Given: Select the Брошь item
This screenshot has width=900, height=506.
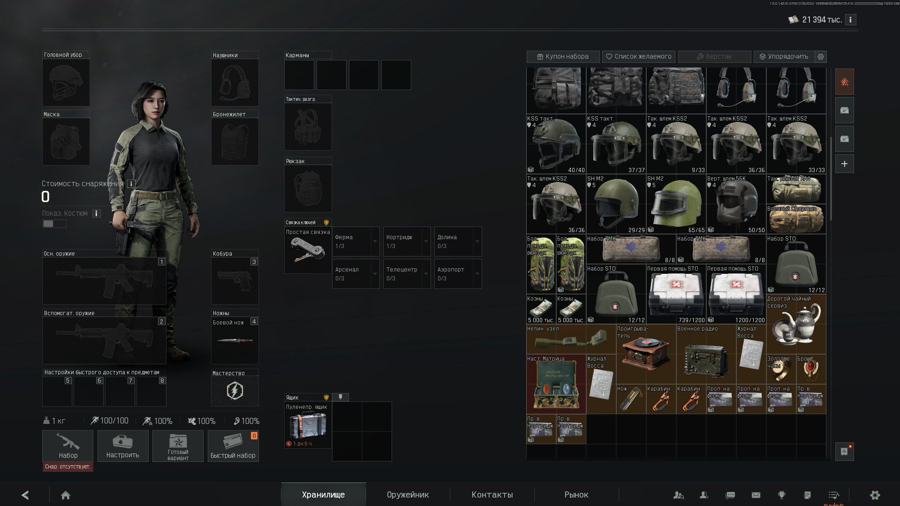Looking at the screenshot, I should 811,369.
